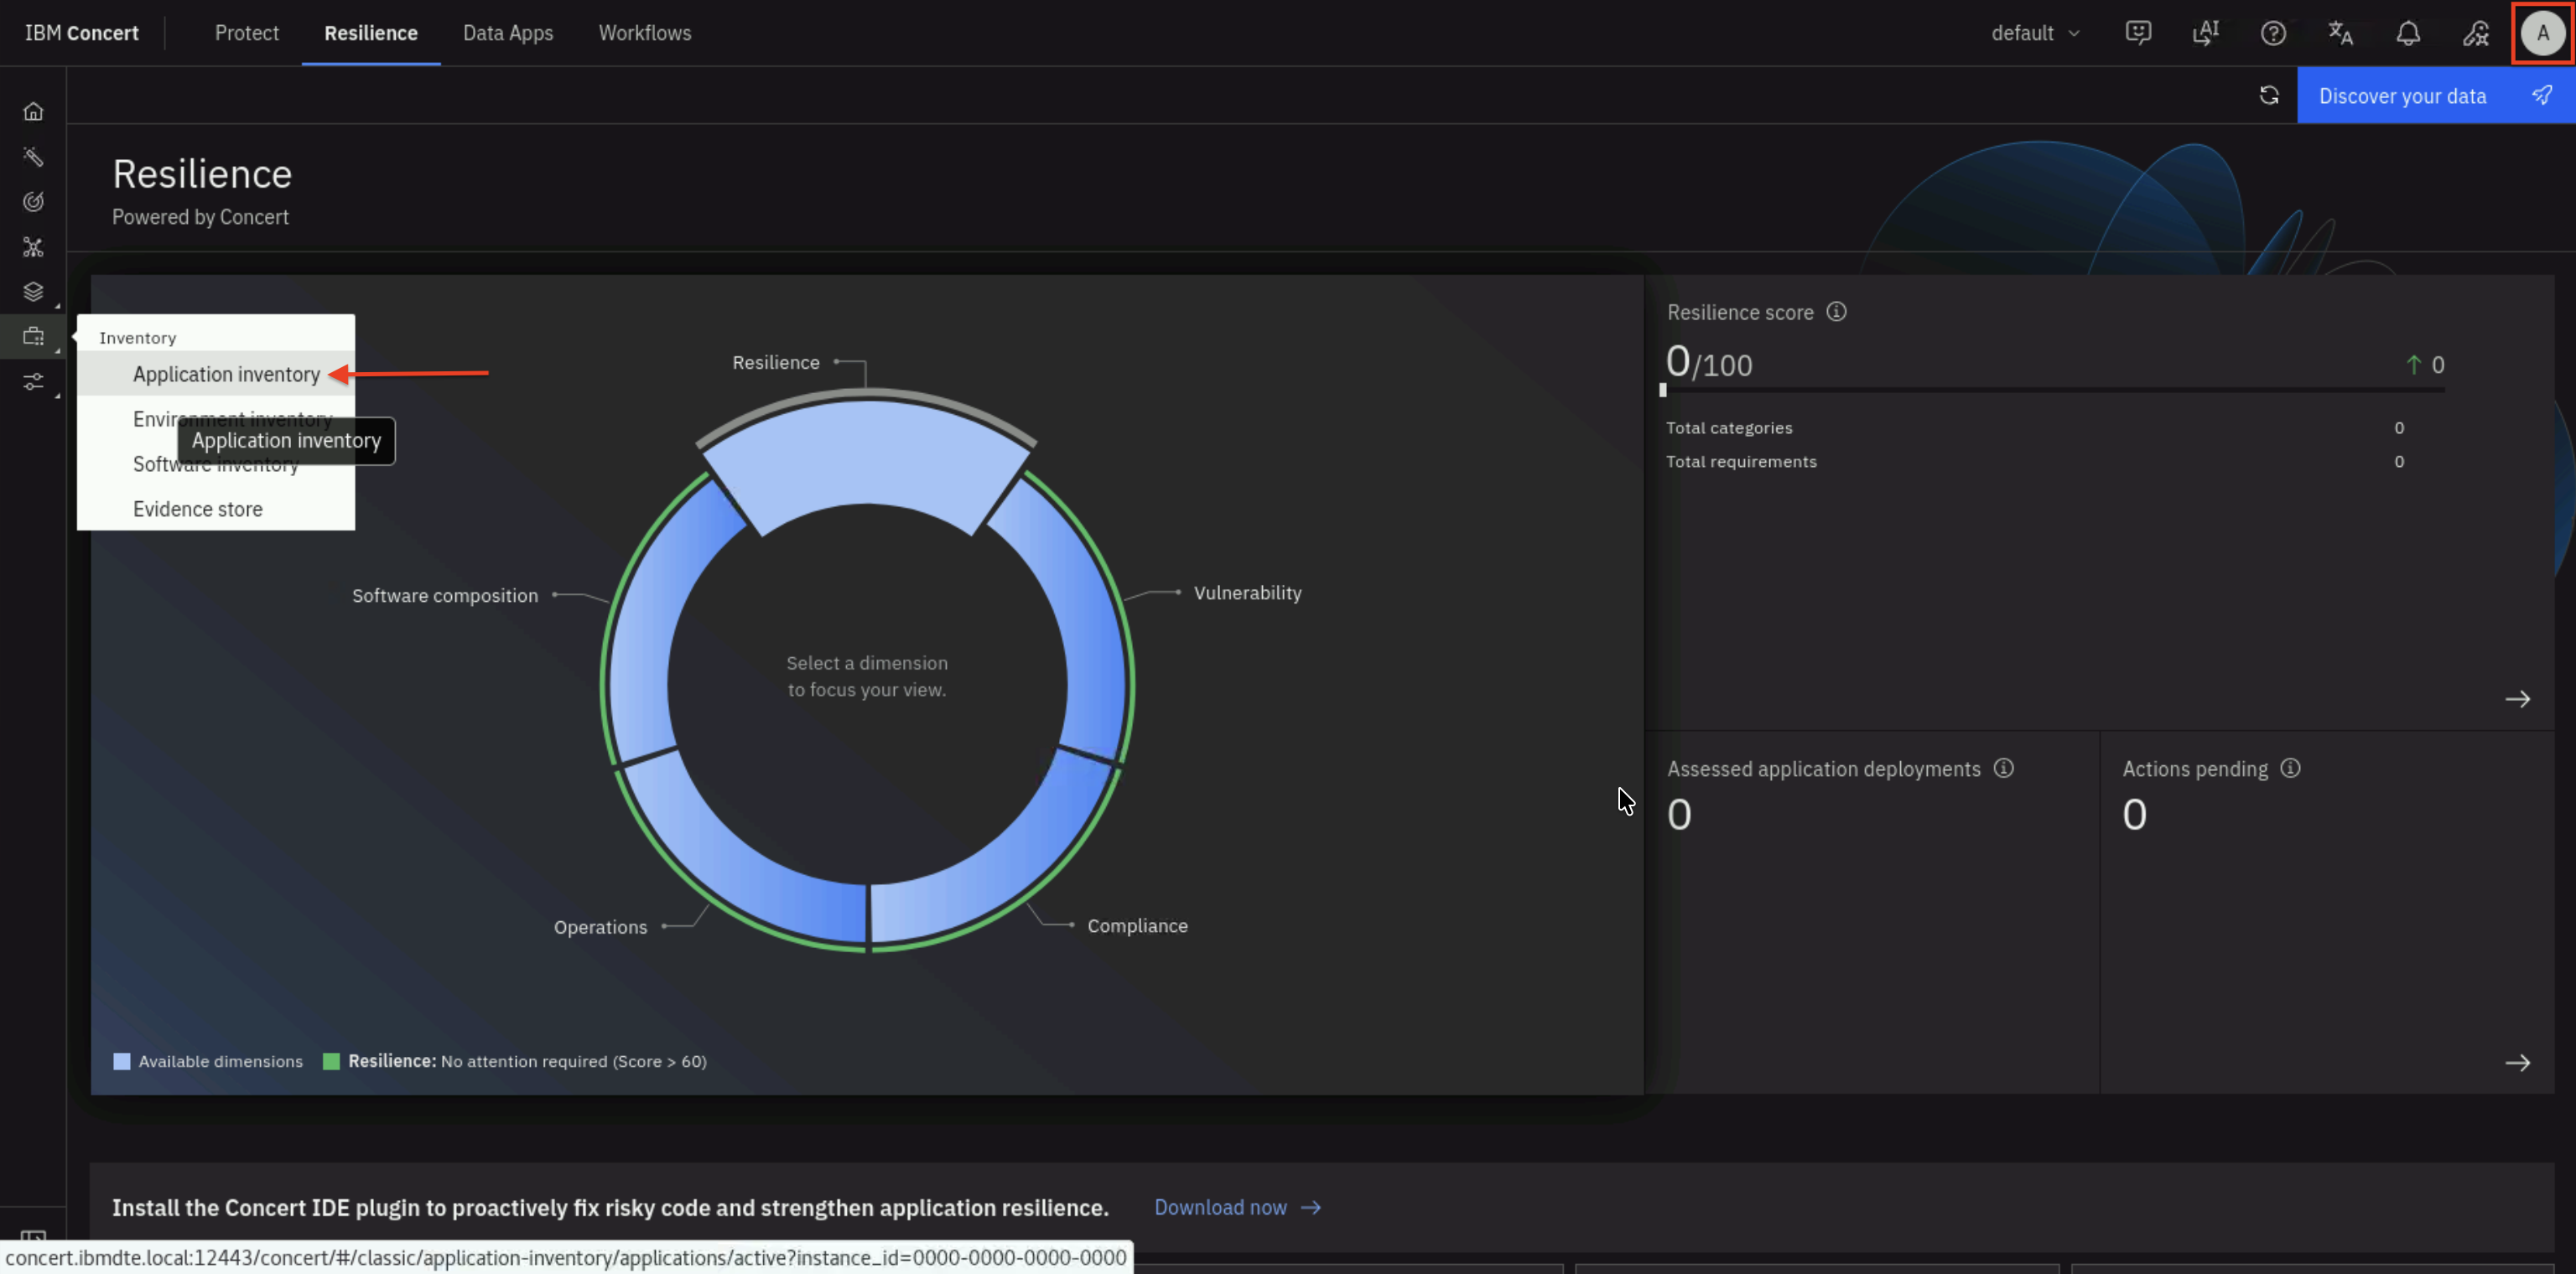2576x1274 pixels.
Task: Click the "Powered by Concert" subtitle
Action: (x=200, y=217)
